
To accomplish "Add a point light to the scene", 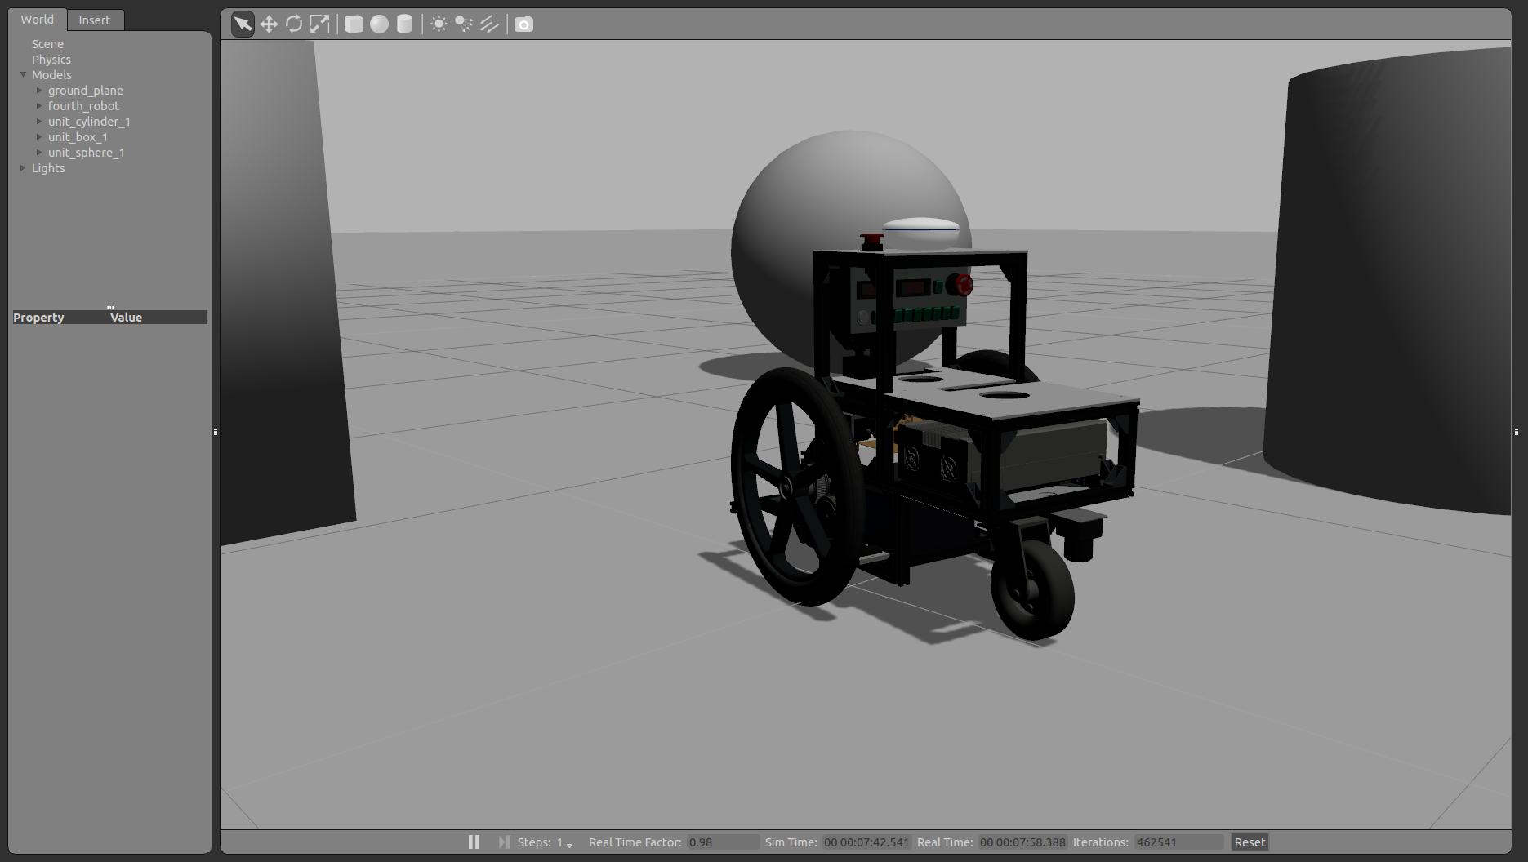I will click(438, 24).
